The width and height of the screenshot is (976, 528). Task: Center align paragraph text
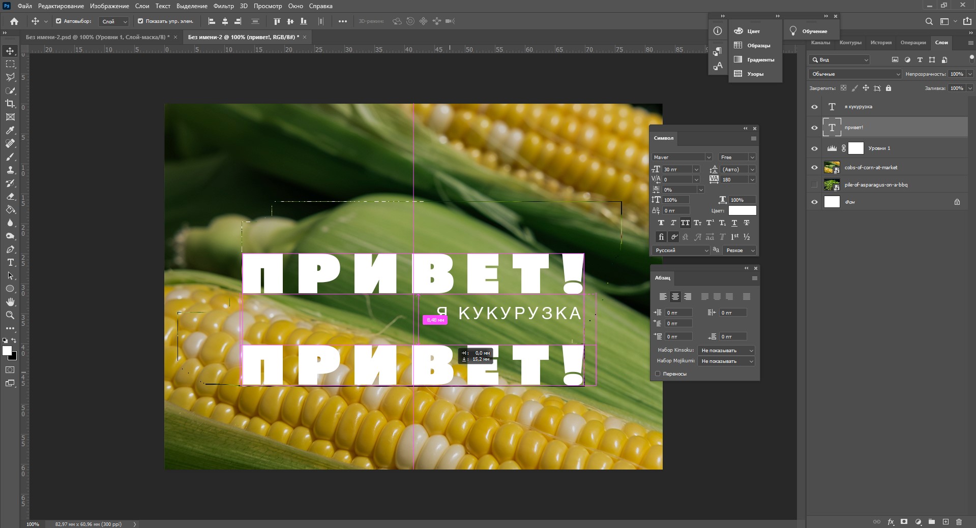click(x=675, y=297)
